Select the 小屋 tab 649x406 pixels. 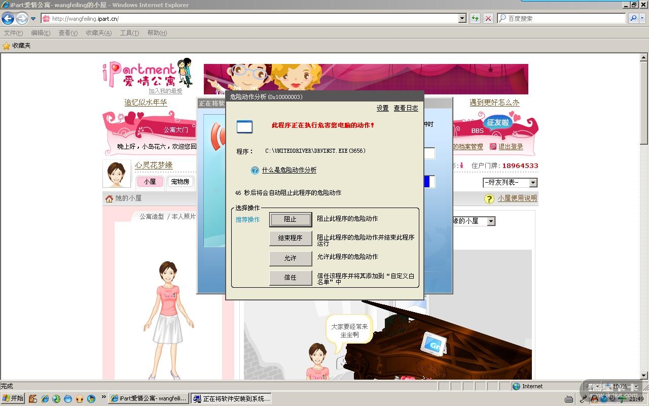point(150,182)
